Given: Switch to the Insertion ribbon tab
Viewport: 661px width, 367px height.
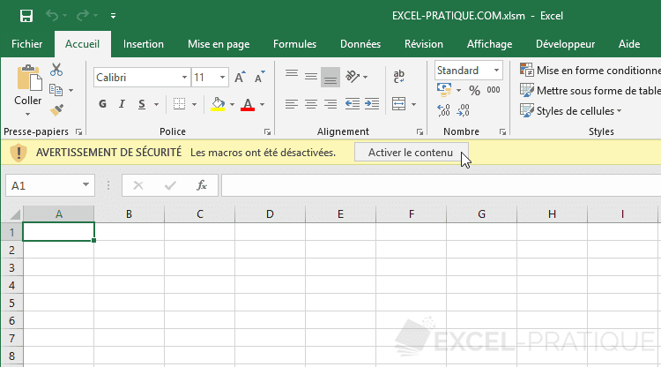Looking at the screenshot, I should (x=143, y=44).
